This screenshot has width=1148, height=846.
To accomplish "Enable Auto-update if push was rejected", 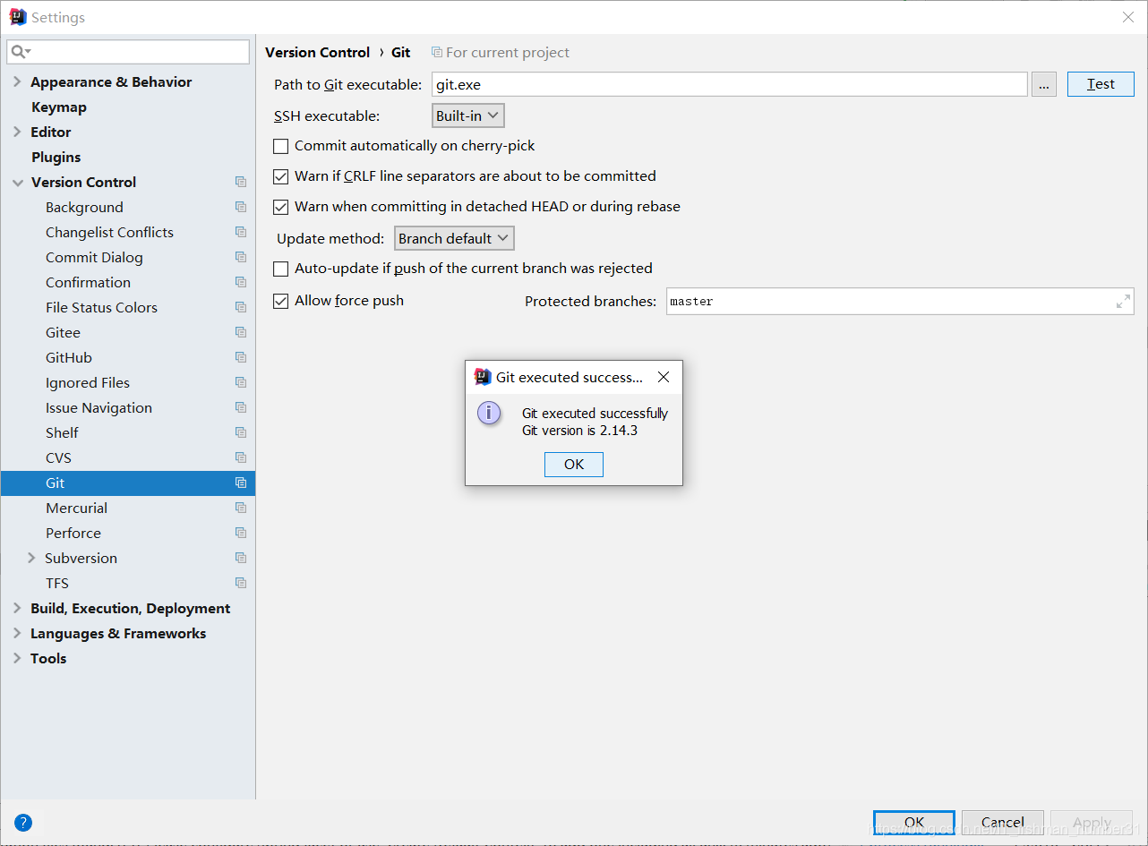I will (281, 269).
